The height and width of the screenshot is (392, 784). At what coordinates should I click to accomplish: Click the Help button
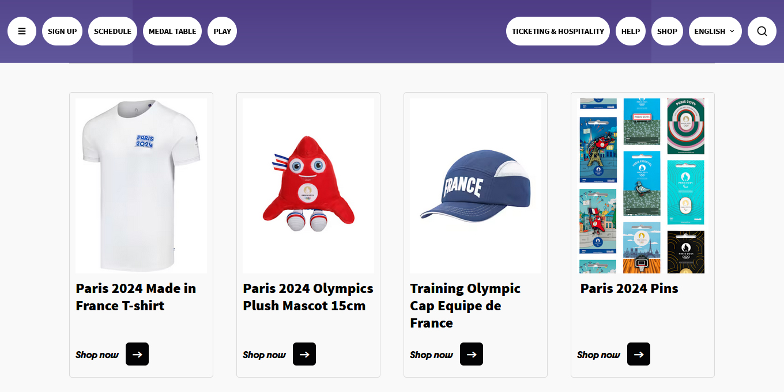(x=631, y=31)
